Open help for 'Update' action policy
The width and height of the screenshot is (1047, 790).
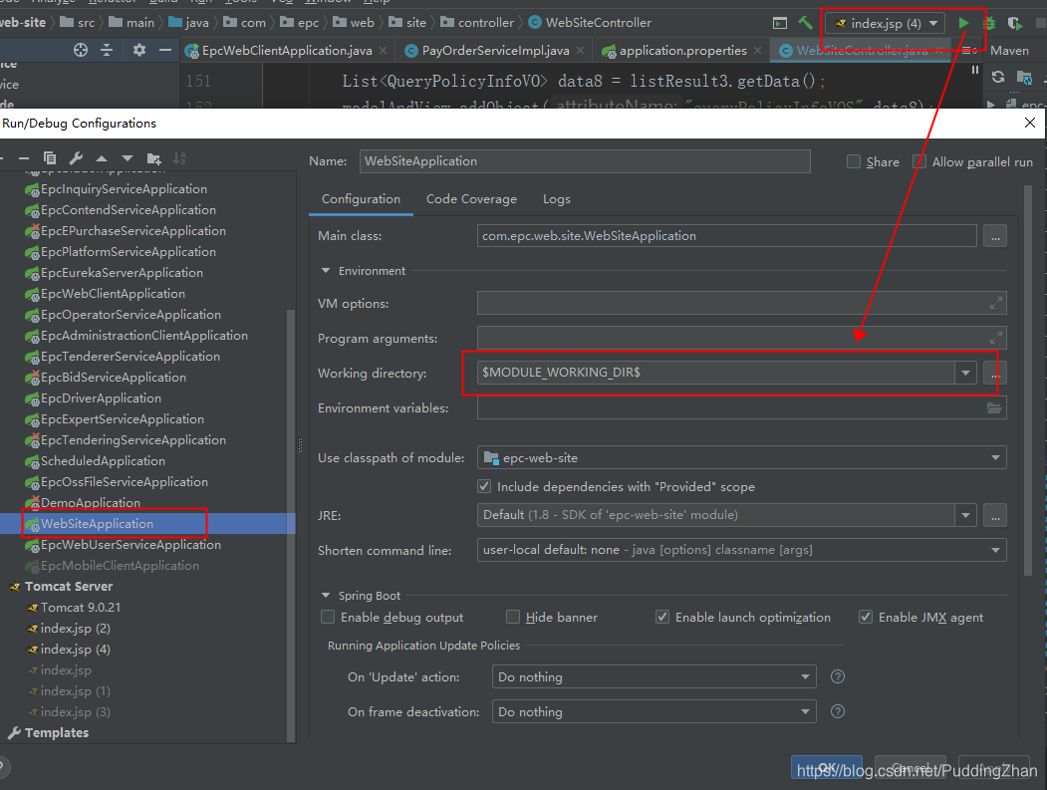(x=838, y=676)
